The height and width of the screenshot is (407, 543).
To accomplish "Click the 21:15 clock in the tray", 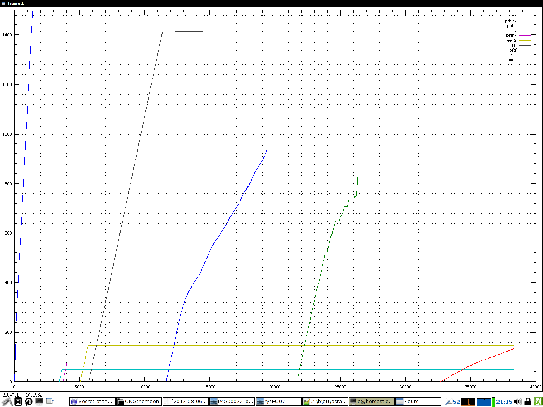I will 504,402.
